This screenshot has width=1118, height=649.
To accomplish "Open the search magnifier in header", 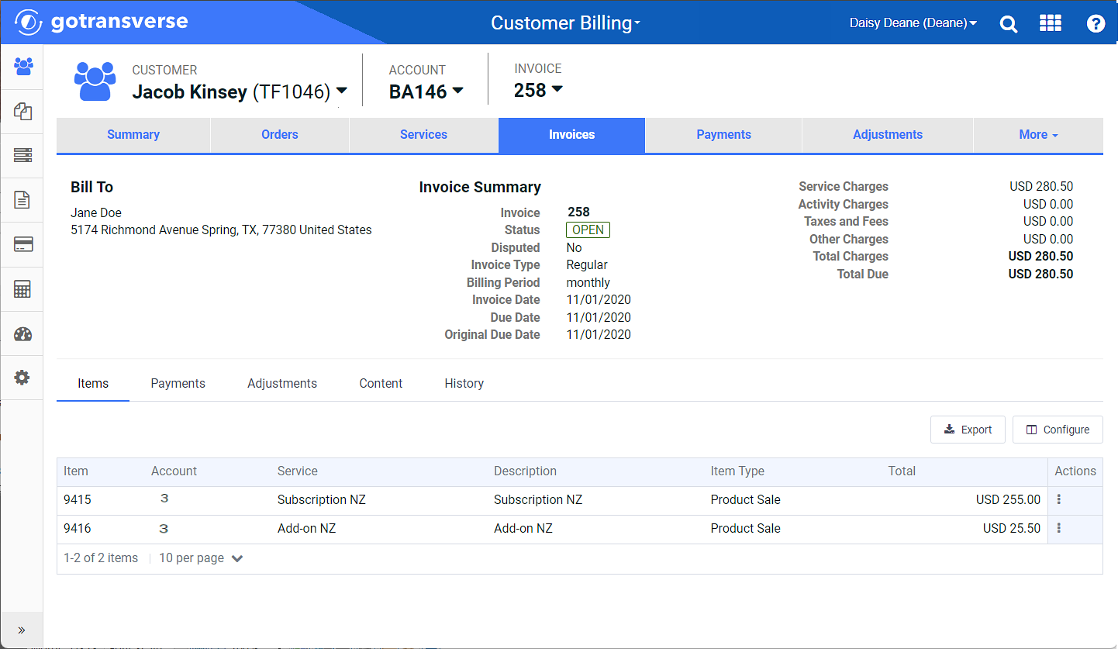I will [1009, 24].
